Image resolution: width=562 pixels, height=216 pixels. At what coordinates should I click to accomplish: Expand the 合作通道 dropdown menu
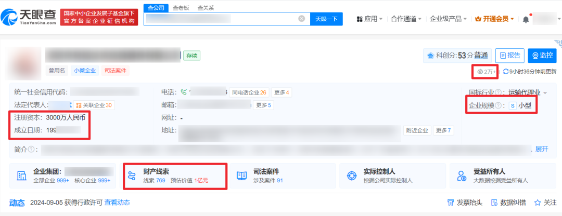click(406, 19)
